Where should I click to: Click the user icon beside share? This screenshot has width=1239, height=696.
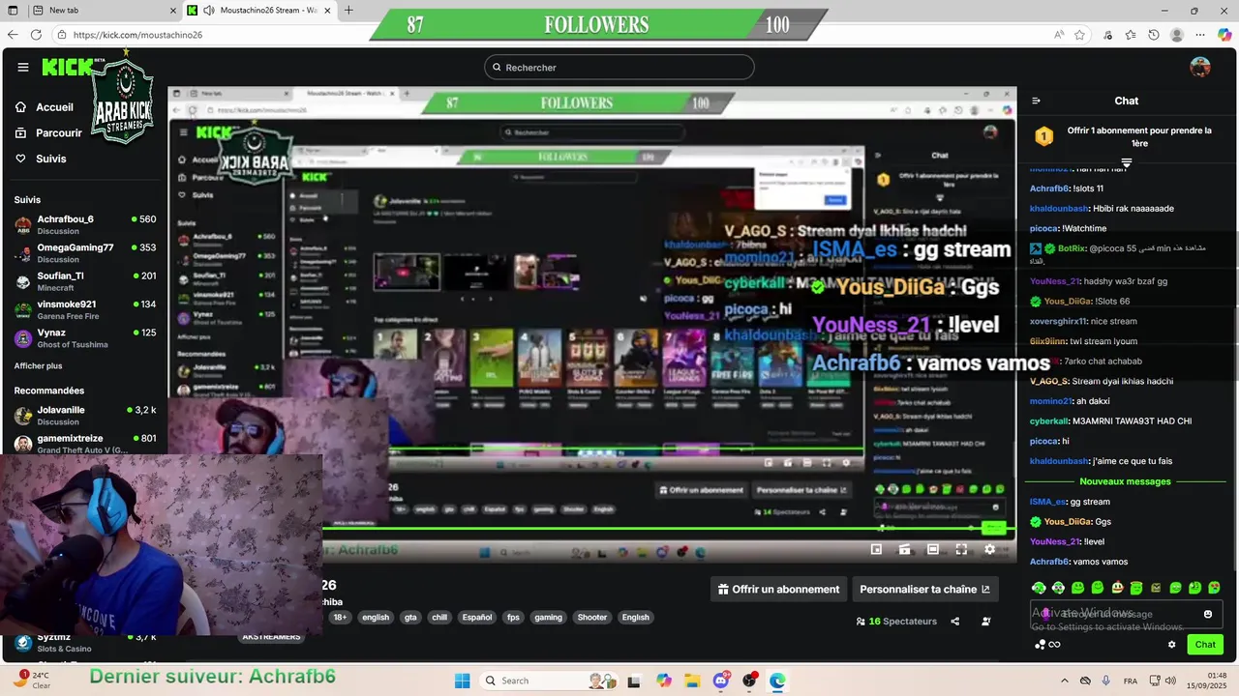pos(986,622)
